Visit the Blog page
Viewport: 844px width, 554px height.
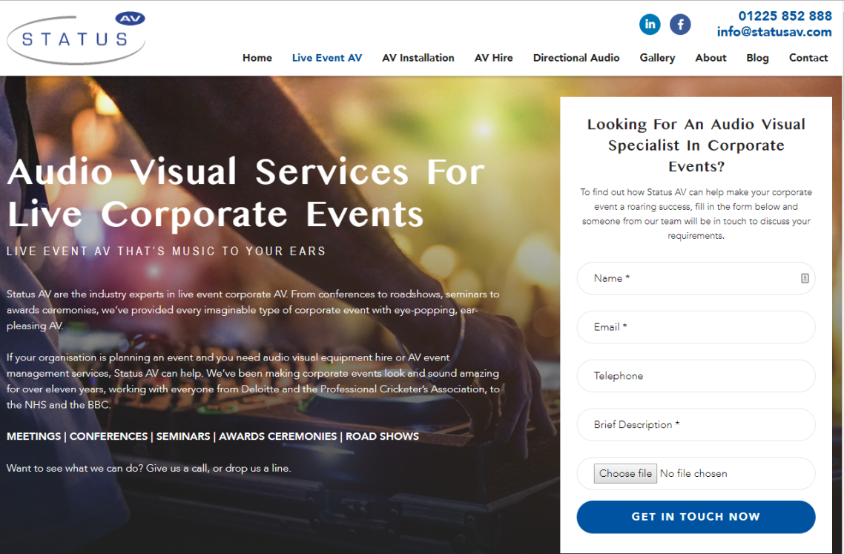757,58
